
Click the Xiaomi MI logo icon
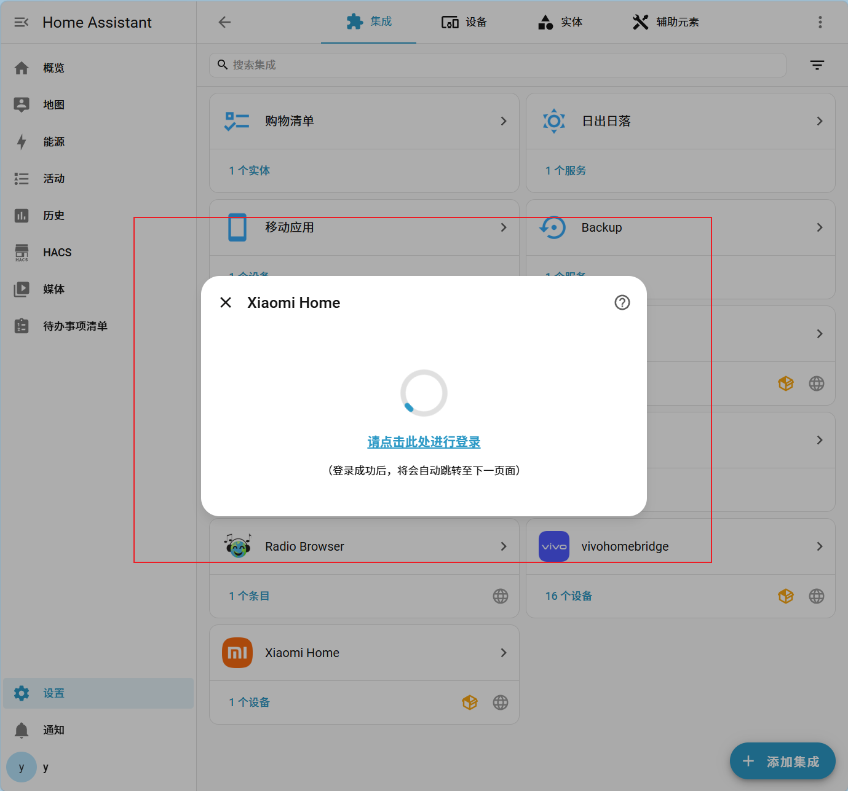tap(237, 653)
